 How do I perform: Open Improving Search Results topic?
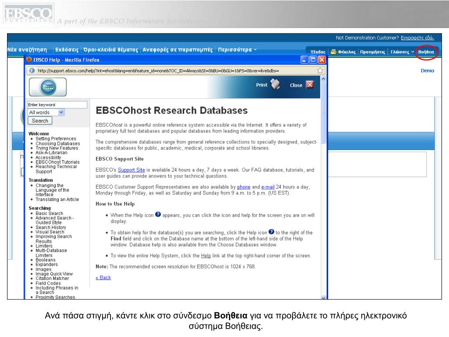(53, 239)
